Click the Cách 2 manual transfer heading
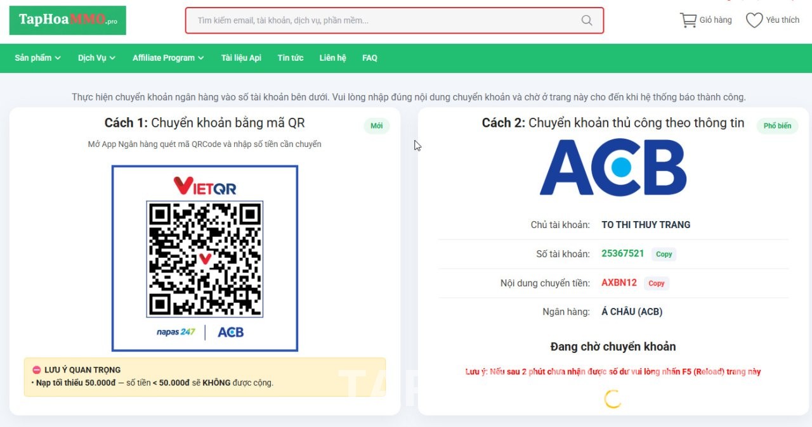Screen dimensions: 812x427 (x=613, y=123)
